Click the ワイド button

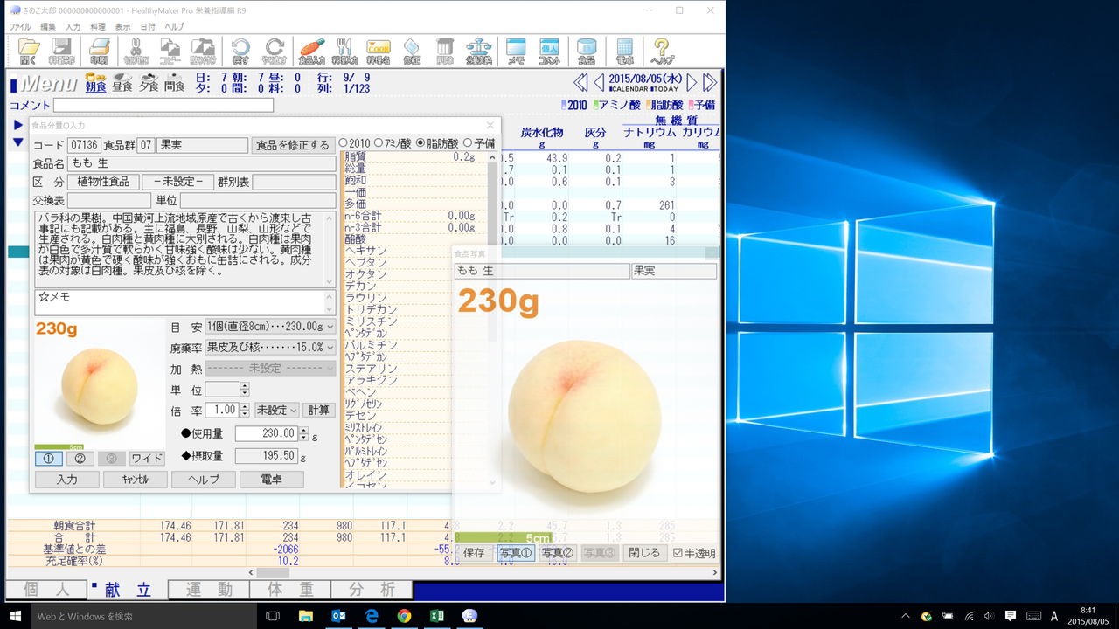[147, 459]
